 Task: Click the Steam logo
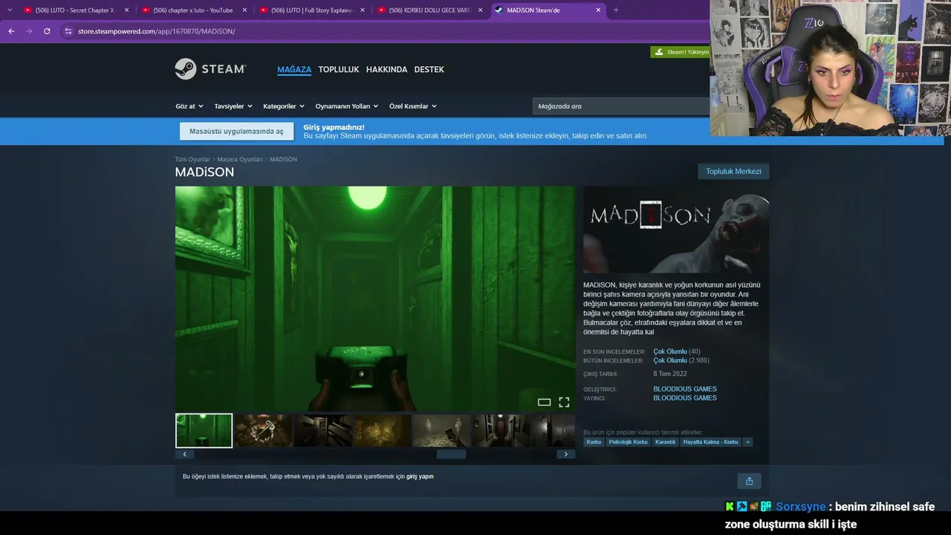point(210,69)
